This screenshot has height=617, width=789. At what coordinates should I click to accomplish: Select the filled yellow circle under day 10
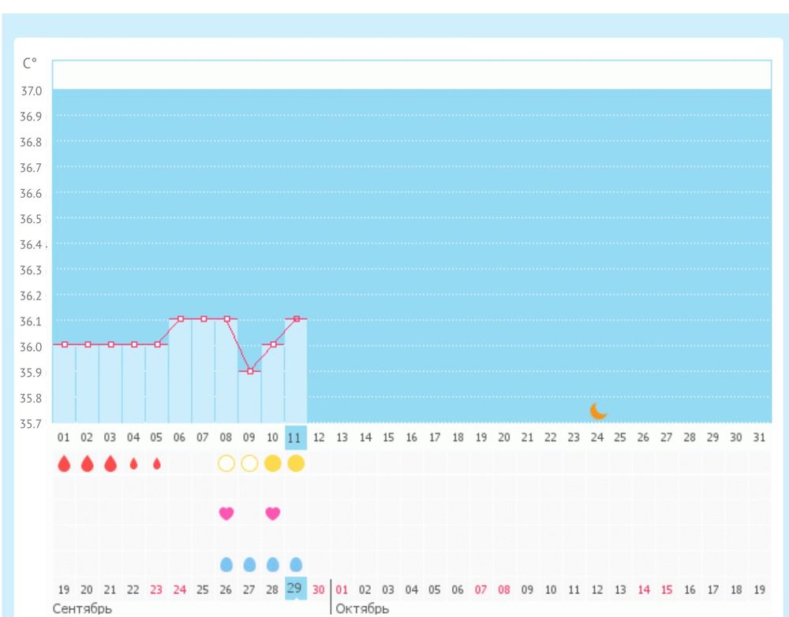pos(273,463)
